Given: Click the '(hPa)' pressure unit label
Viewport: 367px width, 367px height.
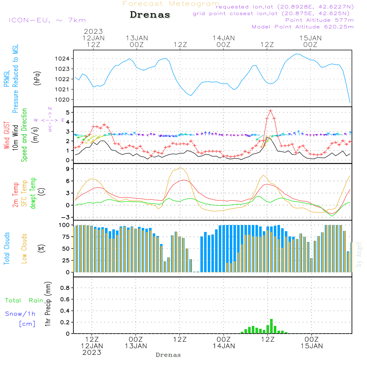Looking at the screenshot, I should 37,79.
